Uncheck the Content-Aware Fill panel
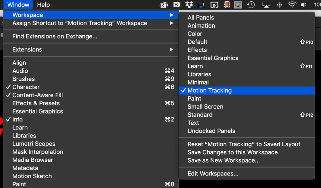 click(x=38, y=95)
